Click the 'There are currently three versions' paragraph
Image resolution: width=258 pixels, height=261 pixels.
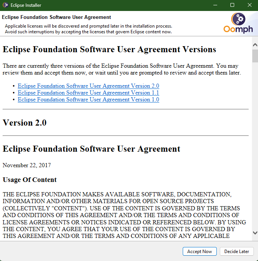[122, 69]
